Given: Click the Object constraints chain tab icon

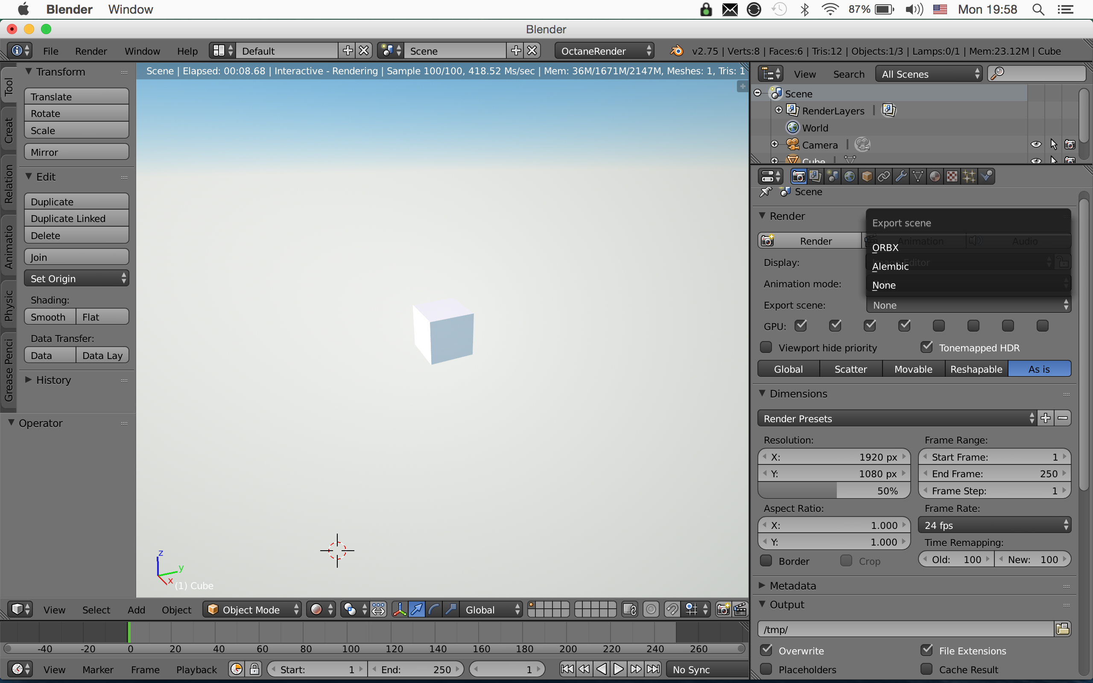Looking at the screenshot, I should [x=883, y=177].
